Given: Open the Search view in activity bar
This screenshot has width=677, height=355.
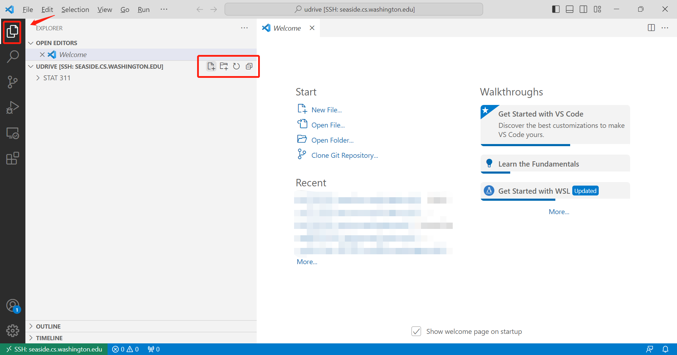Looking at the screenshot, I should pos(13,56).
